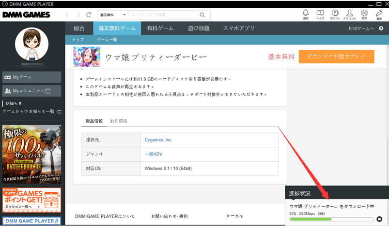
Task: Open the settings gear icon
Action: 364,13
